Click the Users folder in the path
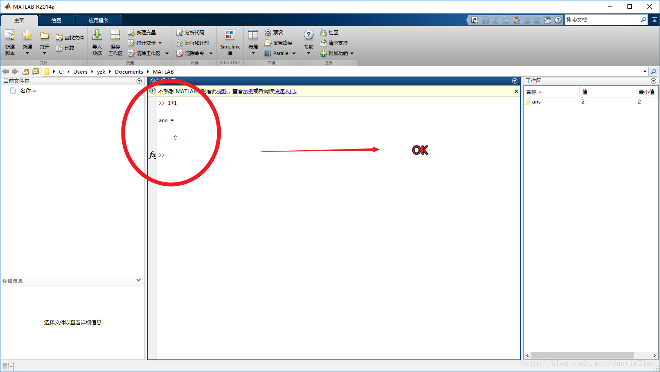This screenshot has height=372, width=660. click(x=80, y=72)
